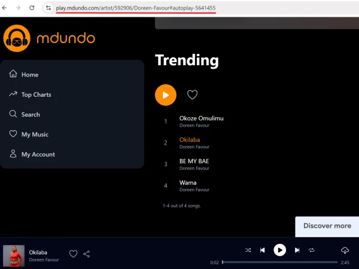Click the My Music heart icon
This screenshot has height=269, width=359.
point(13,133)
